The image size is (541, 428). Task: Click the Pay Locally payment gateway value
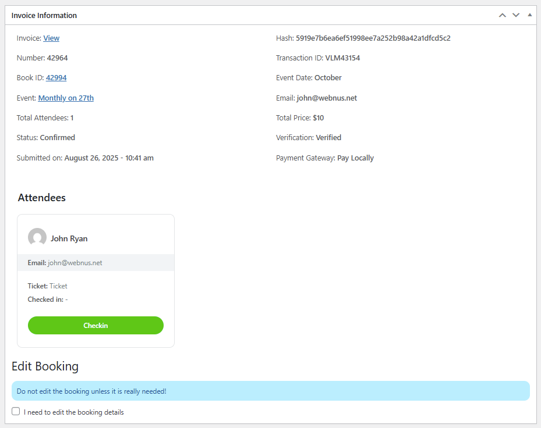coord(355,158)
